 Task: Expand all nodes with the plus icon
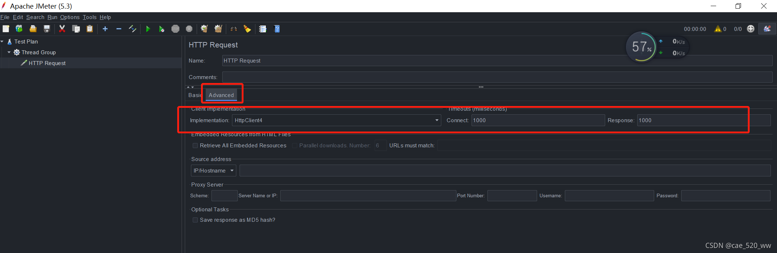(x=105, y=29)
